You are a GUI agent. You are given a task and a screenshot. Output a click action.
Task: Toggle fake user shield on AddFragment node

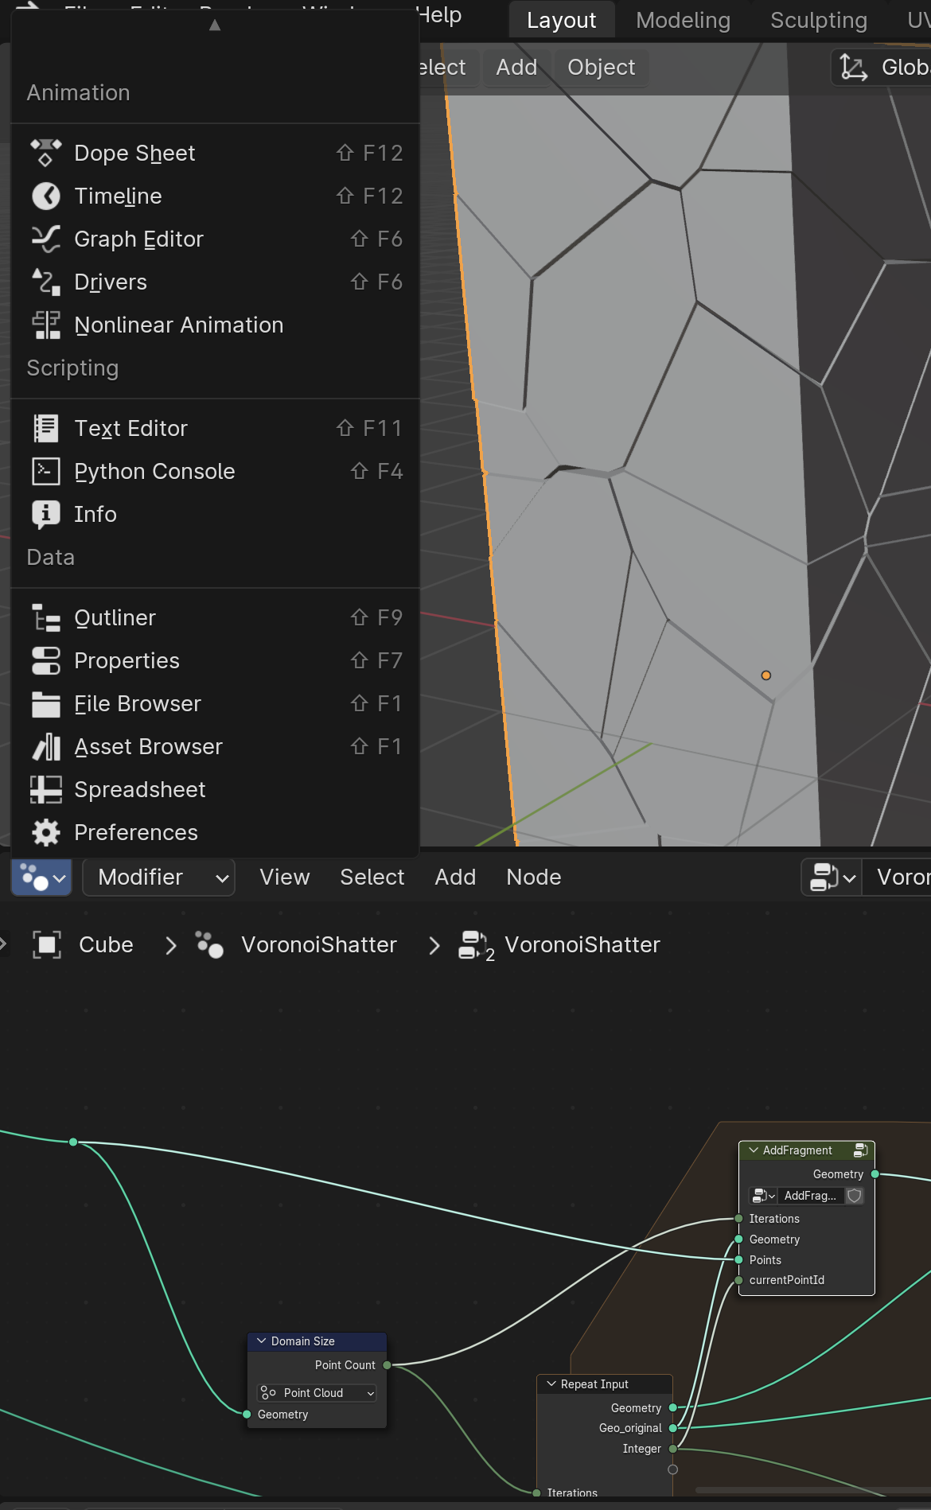(855, 1196)
